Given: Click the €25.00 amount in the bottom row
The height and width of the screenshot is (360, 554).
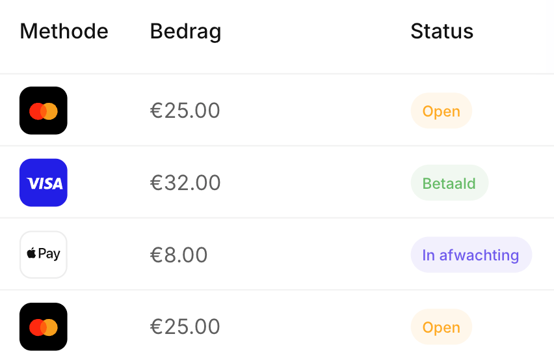Looking at the screenshot, I should [x=185, y=327].
